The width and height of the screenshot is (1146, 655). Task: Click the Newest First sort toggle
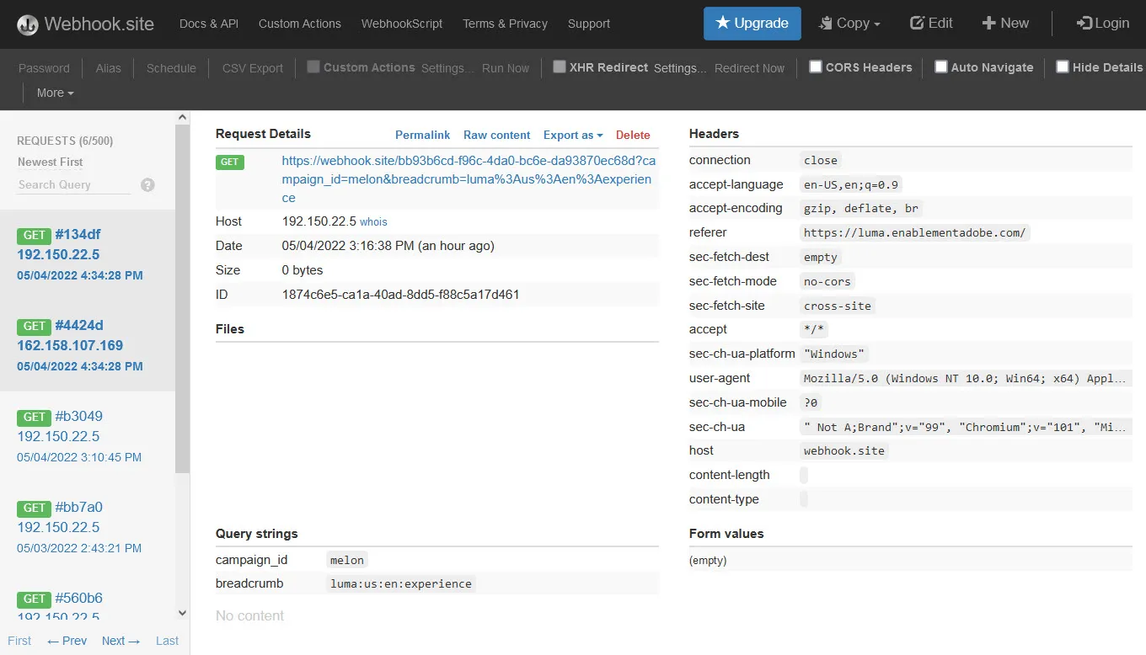(51, 162)
